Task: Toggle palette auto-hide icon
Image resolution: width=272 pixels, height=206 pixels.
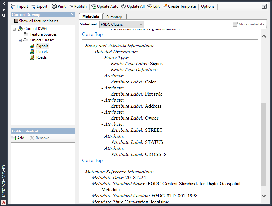Action: point(4,10)
